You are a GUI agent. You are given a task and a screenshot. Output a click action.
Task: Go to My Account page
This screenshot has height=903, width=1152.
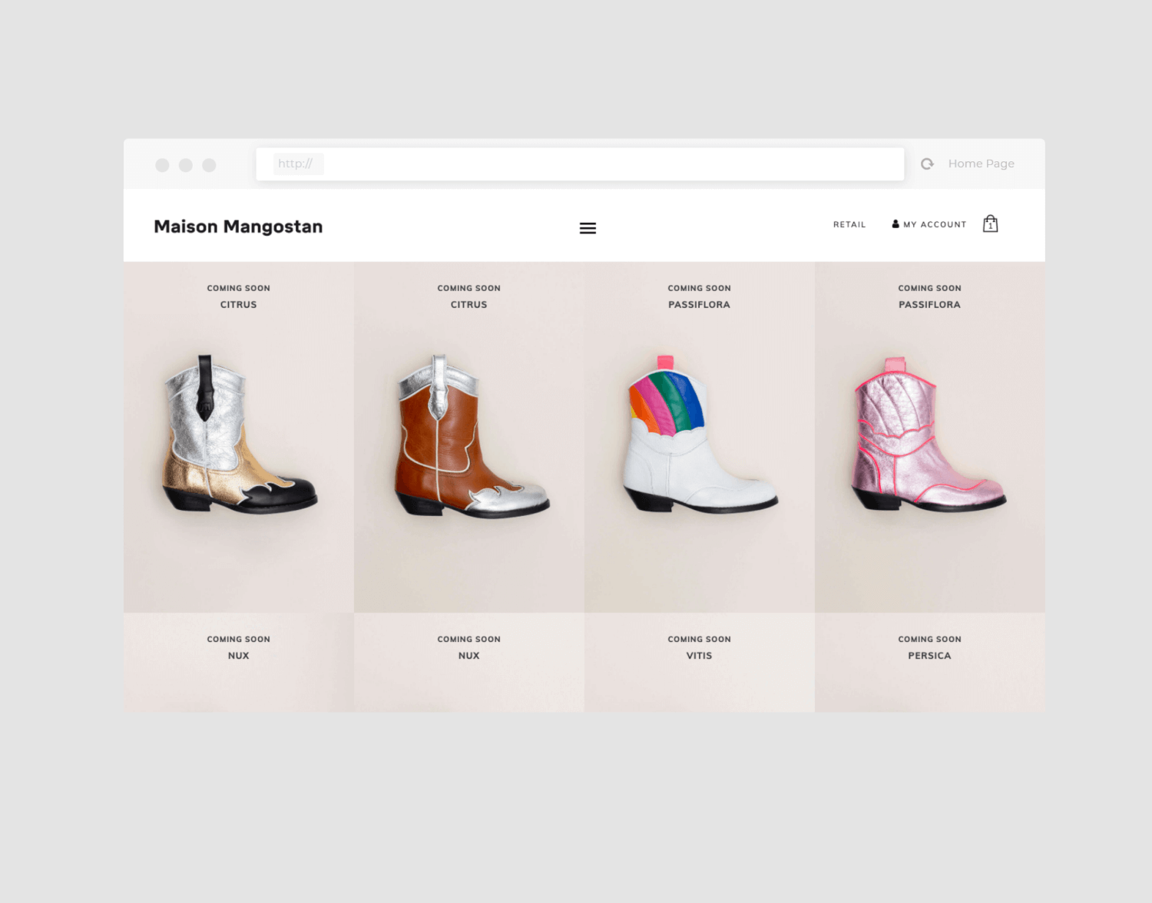tap(935, 224)
